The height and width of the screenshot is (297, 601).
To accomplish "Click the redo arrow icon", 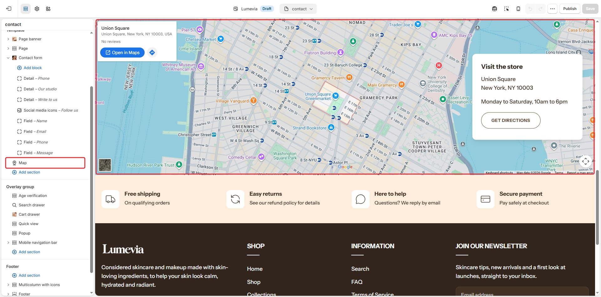I will tap(541, 9).
